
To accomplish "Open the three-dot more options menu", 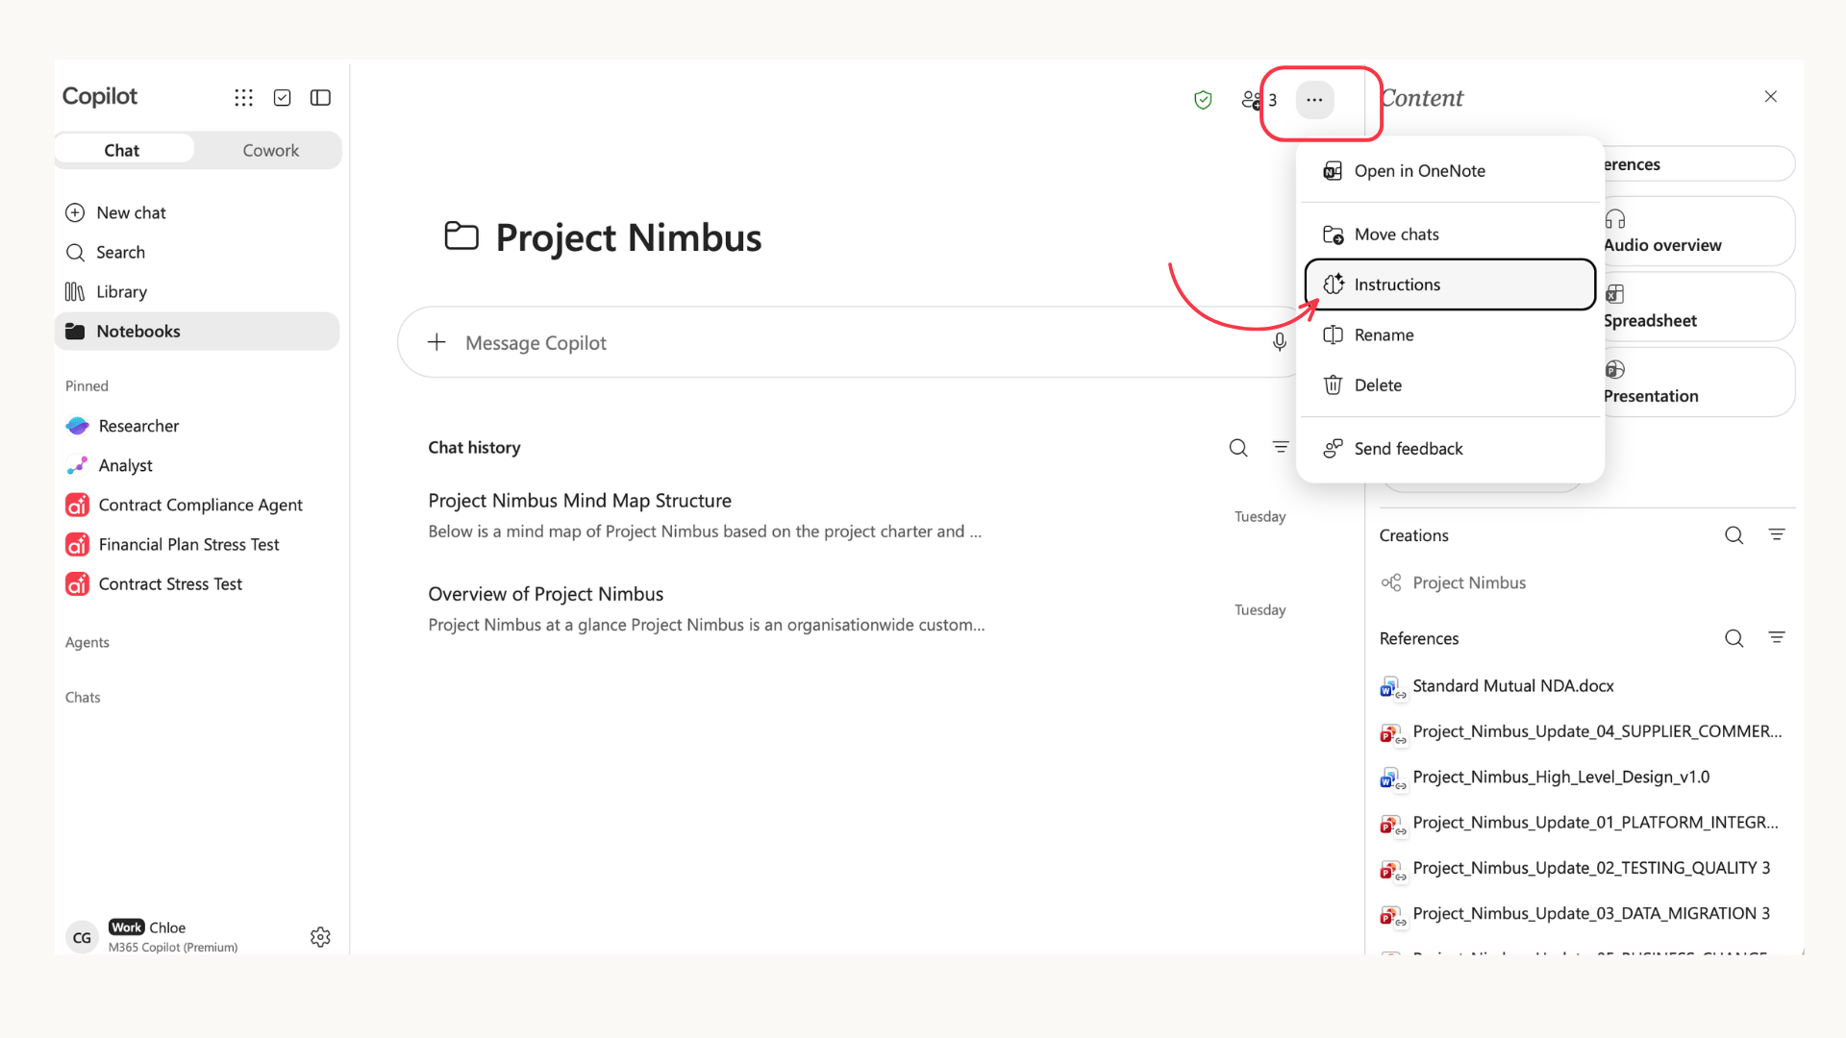I will coord(1314,100).
